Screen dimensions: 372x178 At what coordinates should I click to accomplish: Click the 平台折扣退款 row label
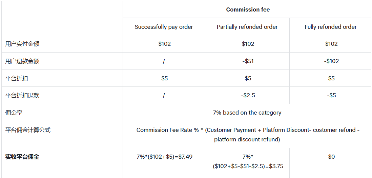tap(22, 95)
